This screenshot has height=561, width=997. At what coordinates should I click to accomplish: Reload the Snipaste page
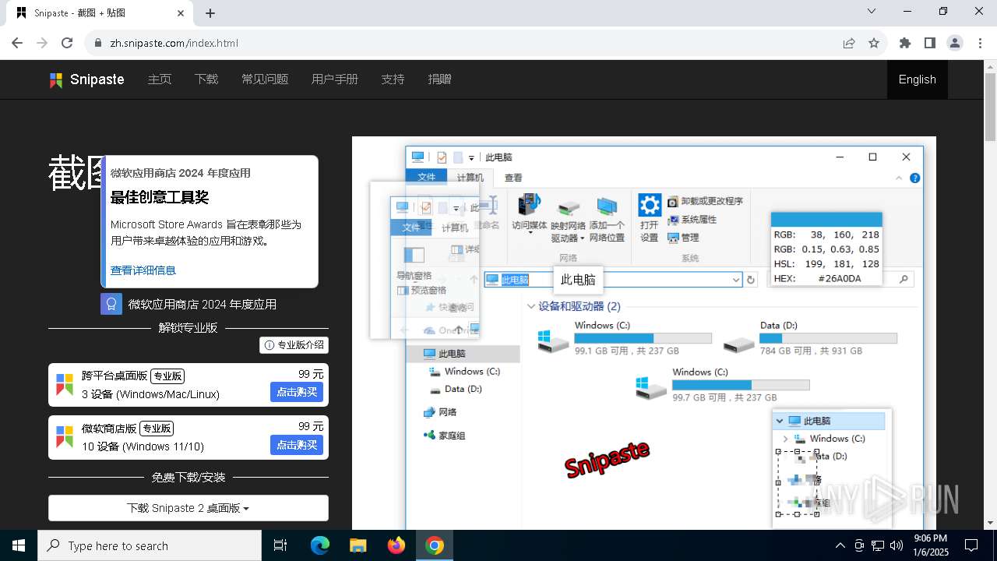coord(67,43)
